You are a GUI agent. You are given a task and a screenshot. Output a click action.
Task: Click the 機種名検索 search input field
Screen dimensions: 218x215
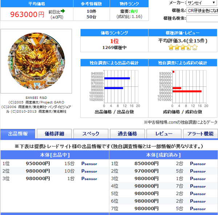[202, 19]
